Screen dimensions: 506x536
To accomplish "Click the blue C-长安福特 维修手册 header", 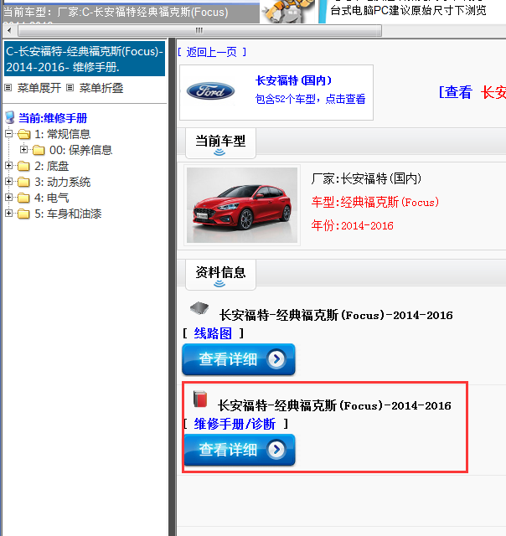I will click(x=85, y=59).
